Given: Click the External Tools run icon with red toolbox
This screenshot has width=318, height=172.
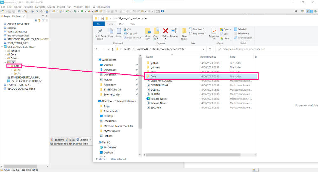Looking at the screenshot, I should (89, 11).
